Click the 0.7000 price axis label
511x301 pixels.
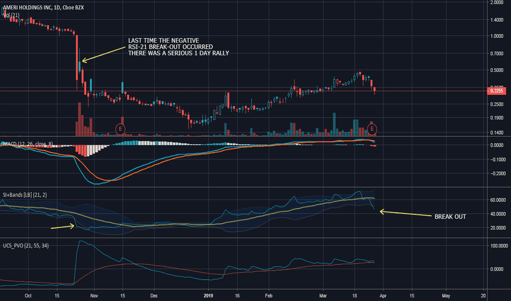click(x=497, y=54)
